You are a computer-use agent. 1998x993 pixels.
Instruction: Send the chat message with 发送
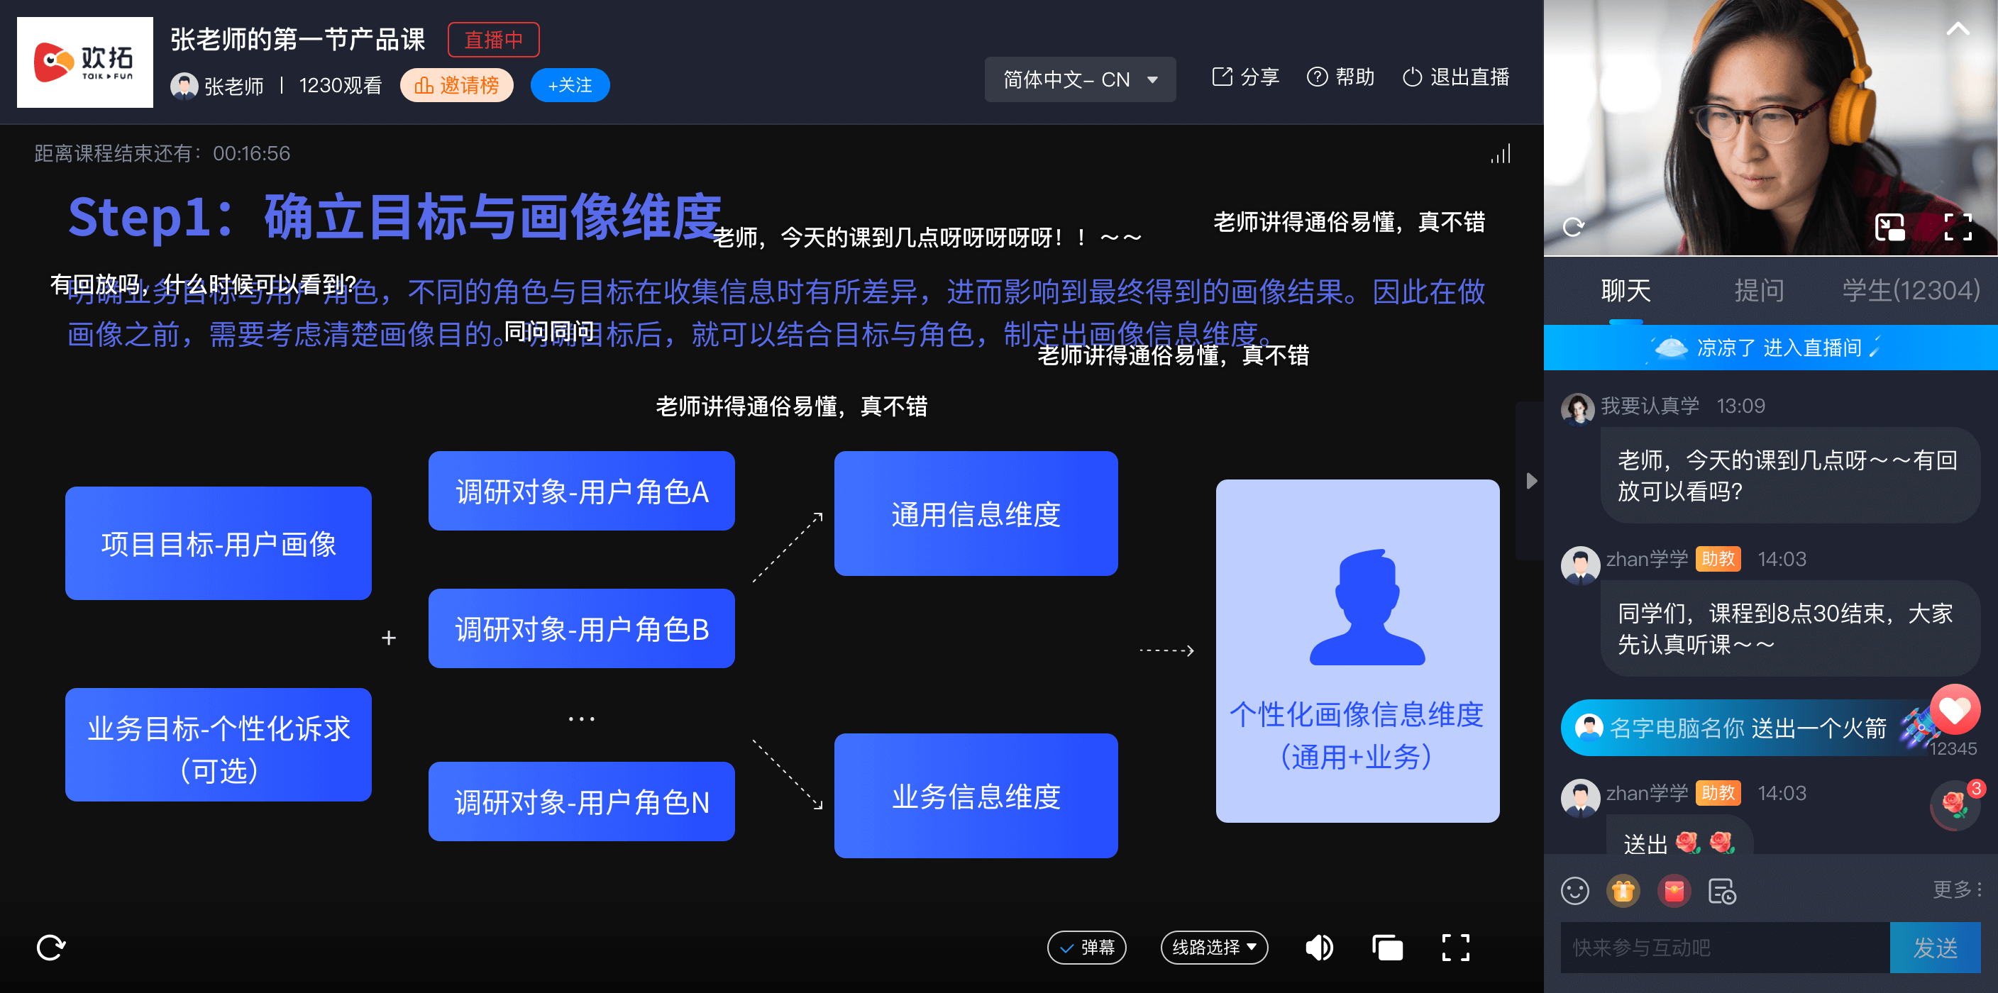1935,948
